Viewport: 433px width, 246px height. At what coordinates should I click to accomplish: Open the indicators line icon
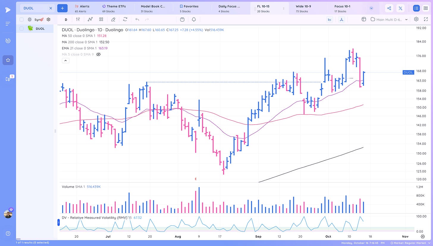coord(90,19)
